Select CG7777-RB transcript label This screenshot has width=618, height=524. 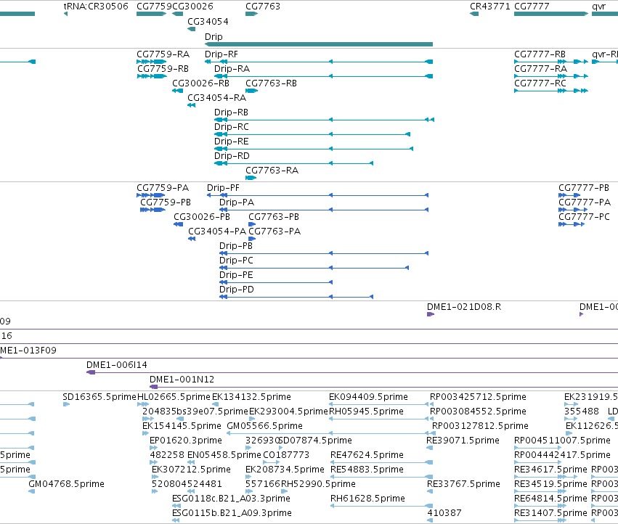(x=540, y=54)
